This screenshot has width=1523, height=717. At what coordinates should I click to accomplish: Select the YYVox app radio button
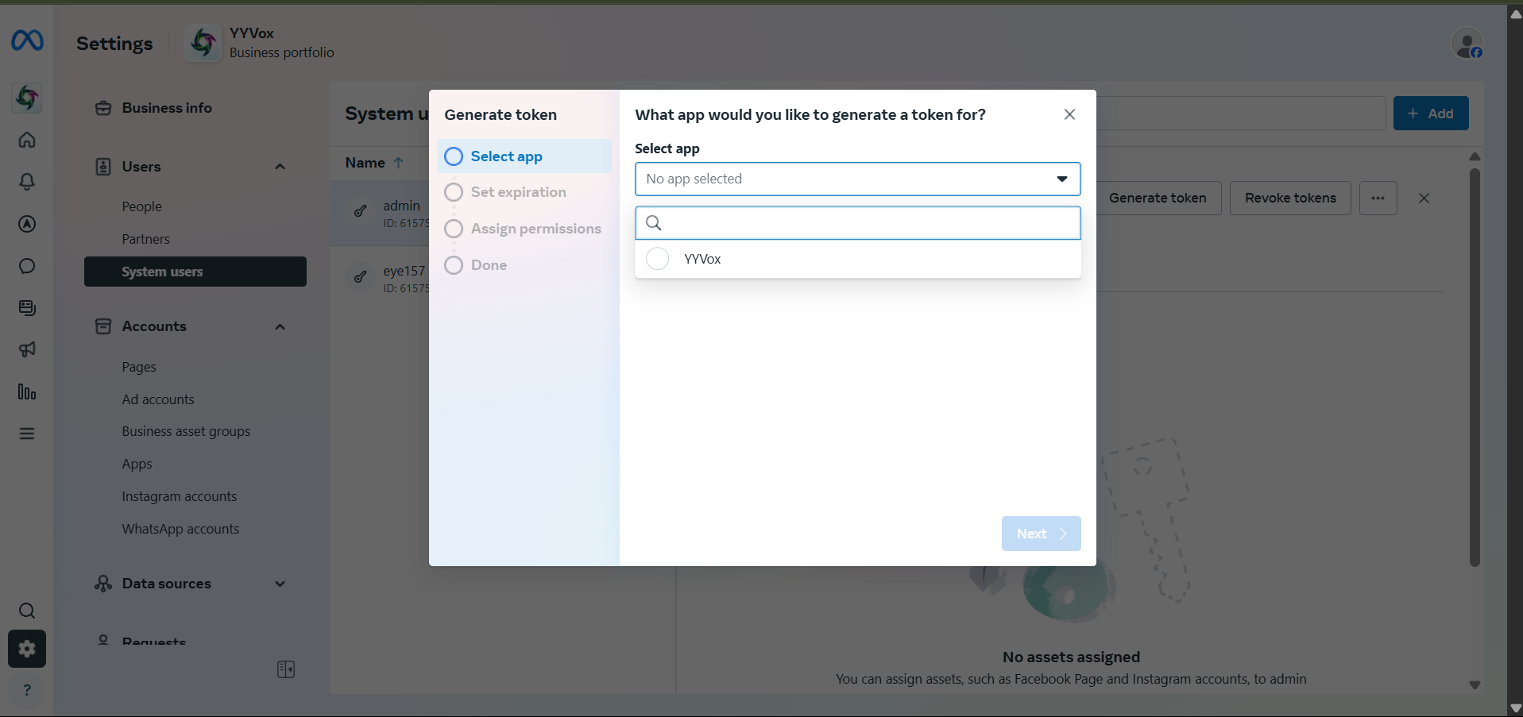coord(657,259)
